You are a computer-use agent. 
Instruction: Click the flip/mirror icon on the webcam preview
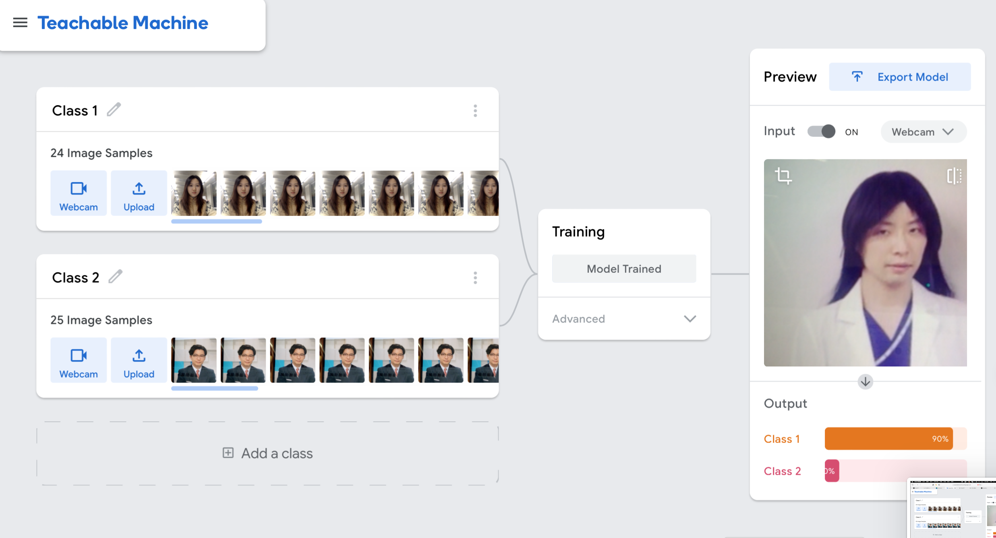(954, 176)
